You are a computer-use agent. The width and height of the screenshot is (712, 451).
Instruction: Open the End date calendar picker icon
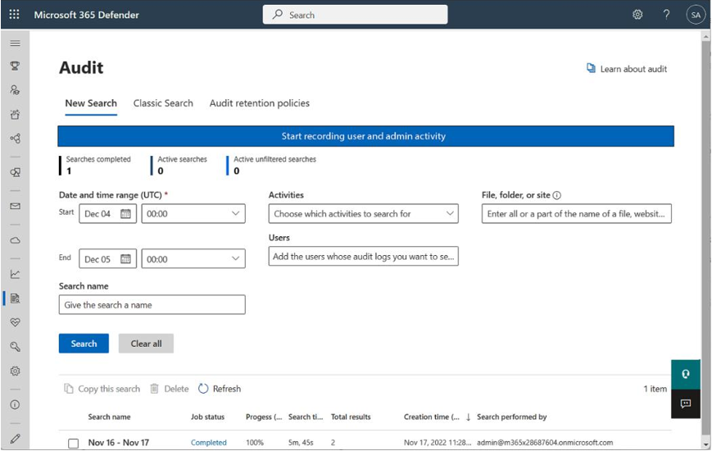point(125,258)
